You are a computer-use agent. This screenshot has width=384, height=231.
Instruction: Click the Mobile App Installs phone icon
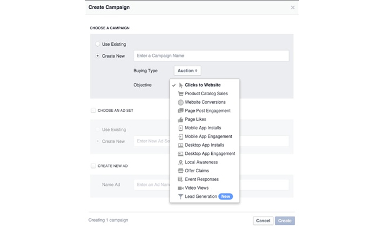tap(181, 128)
